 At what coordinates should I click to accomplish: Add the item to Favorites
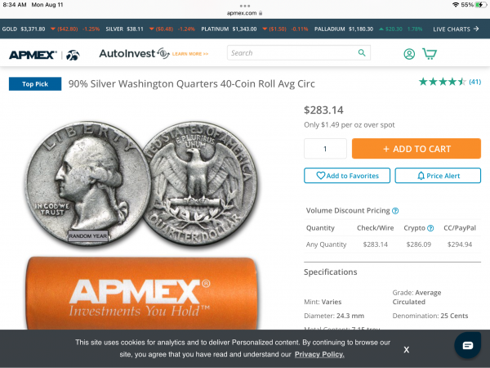click(x=347, y=176)
